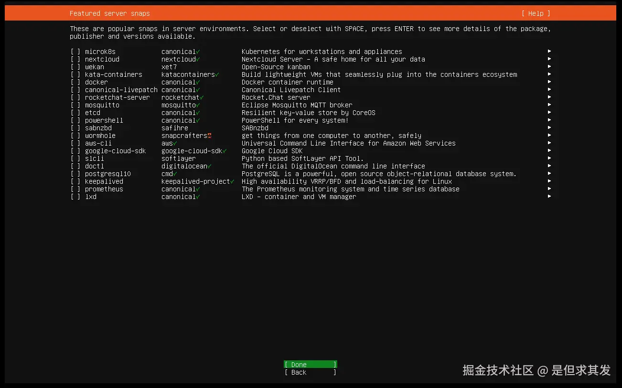This screenshot has width=622, height=388.
Task: Check the mosquitto MQTT broker snap
Action: click(x=75, y=105)
